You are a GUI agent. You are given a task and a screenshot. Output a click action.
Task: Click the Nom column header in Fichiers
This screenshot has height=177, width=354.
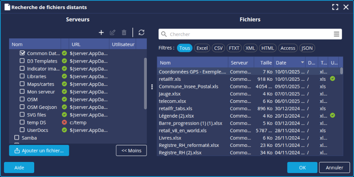(x=193, y=63)
